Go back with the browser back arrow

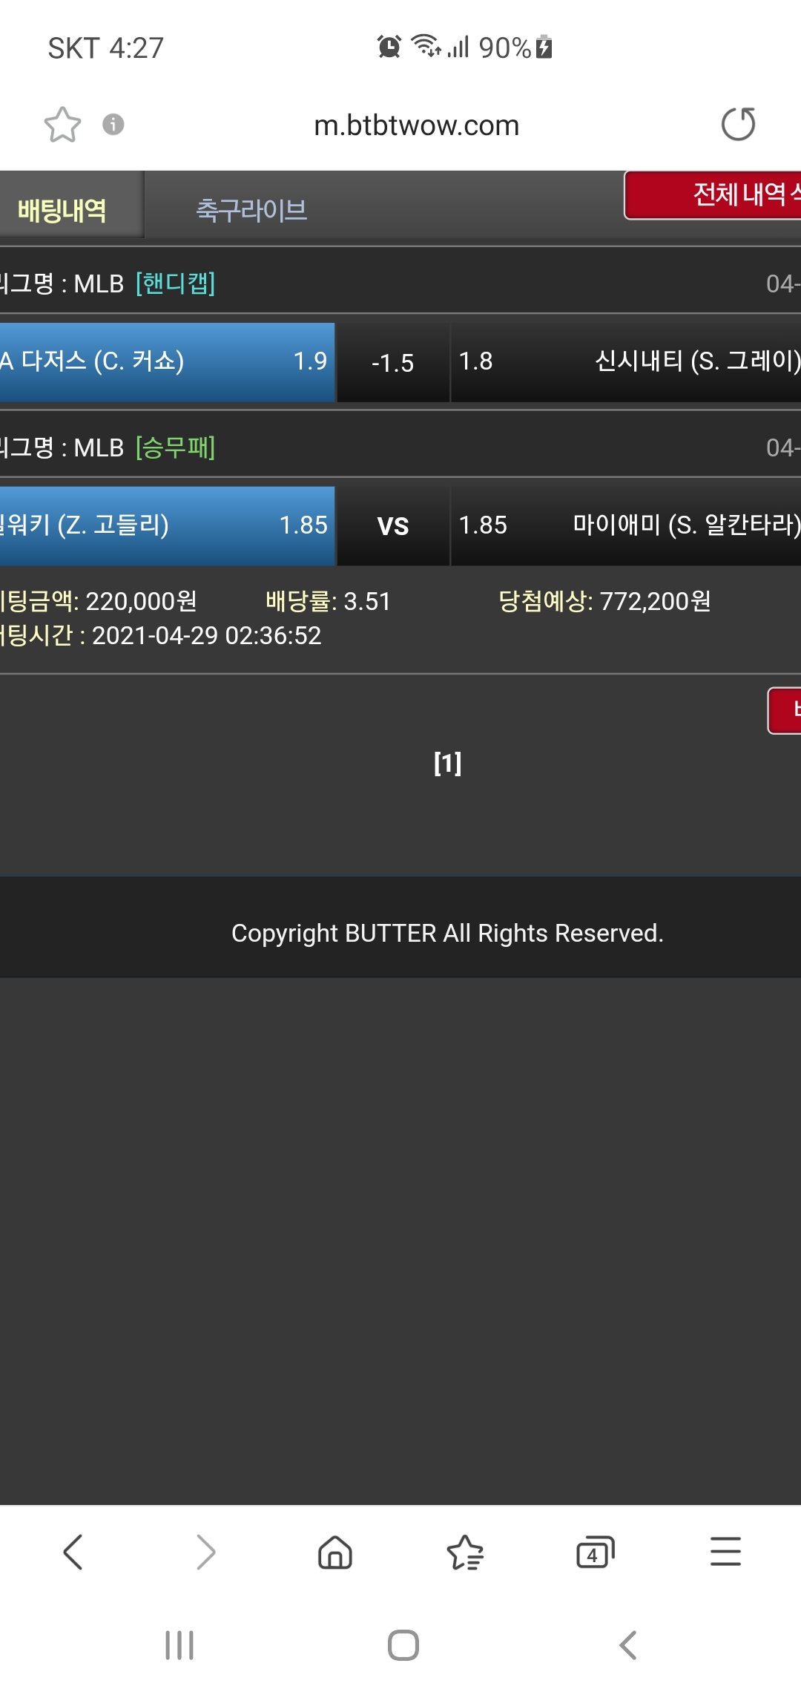tap(73, 1552)
